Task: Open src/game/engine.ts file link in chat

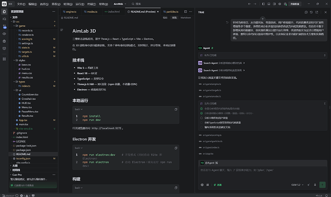Action: click(212, 84)
